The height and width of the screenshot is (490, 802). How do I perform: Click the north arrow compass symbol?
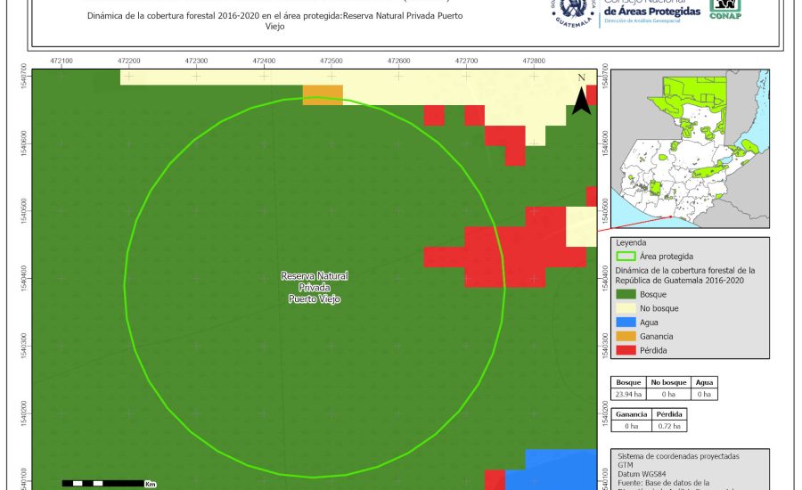click(581, 96)
